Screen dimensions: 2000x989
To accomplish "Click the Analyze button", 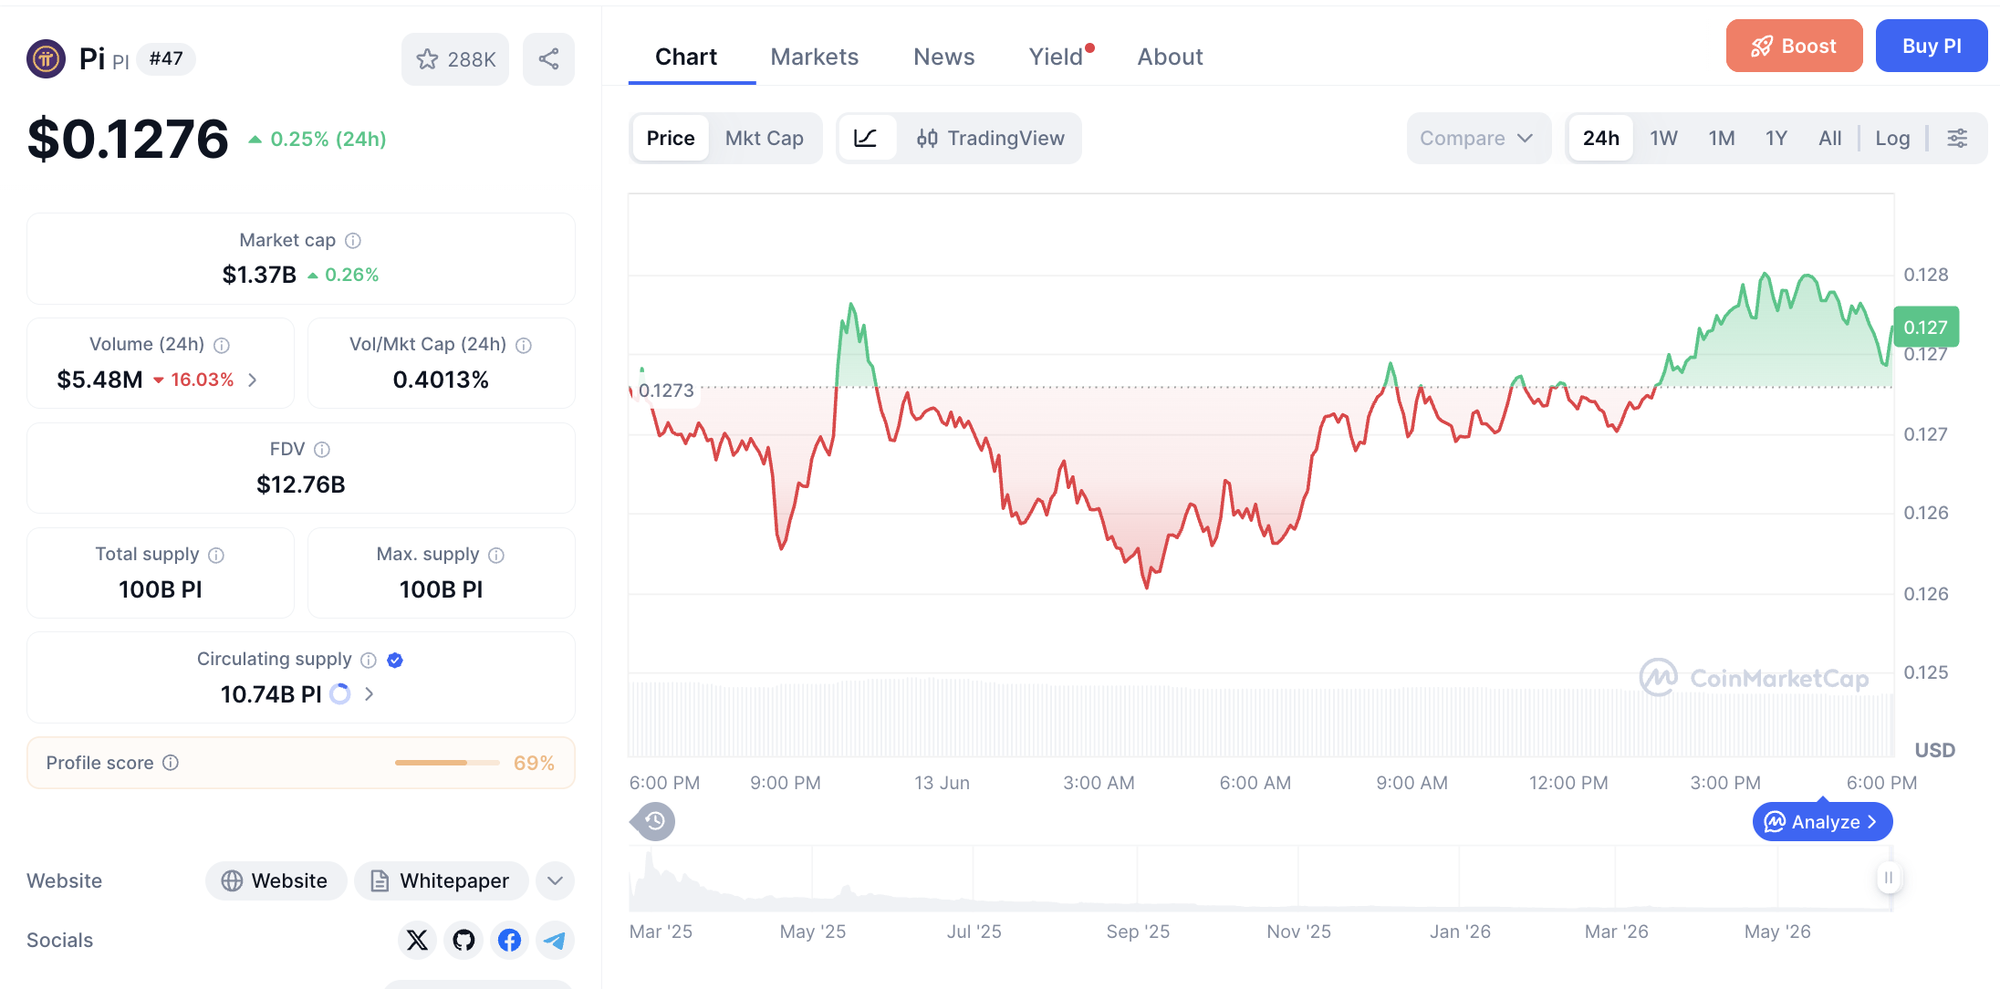I will click(x=1822, y=822).
